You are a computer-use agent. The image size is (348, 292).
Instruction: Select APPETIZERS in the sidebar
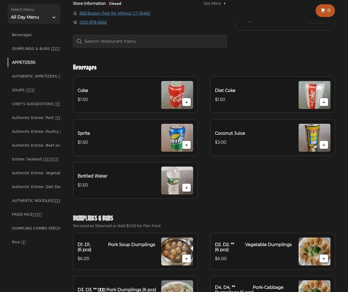coord(24,62)
